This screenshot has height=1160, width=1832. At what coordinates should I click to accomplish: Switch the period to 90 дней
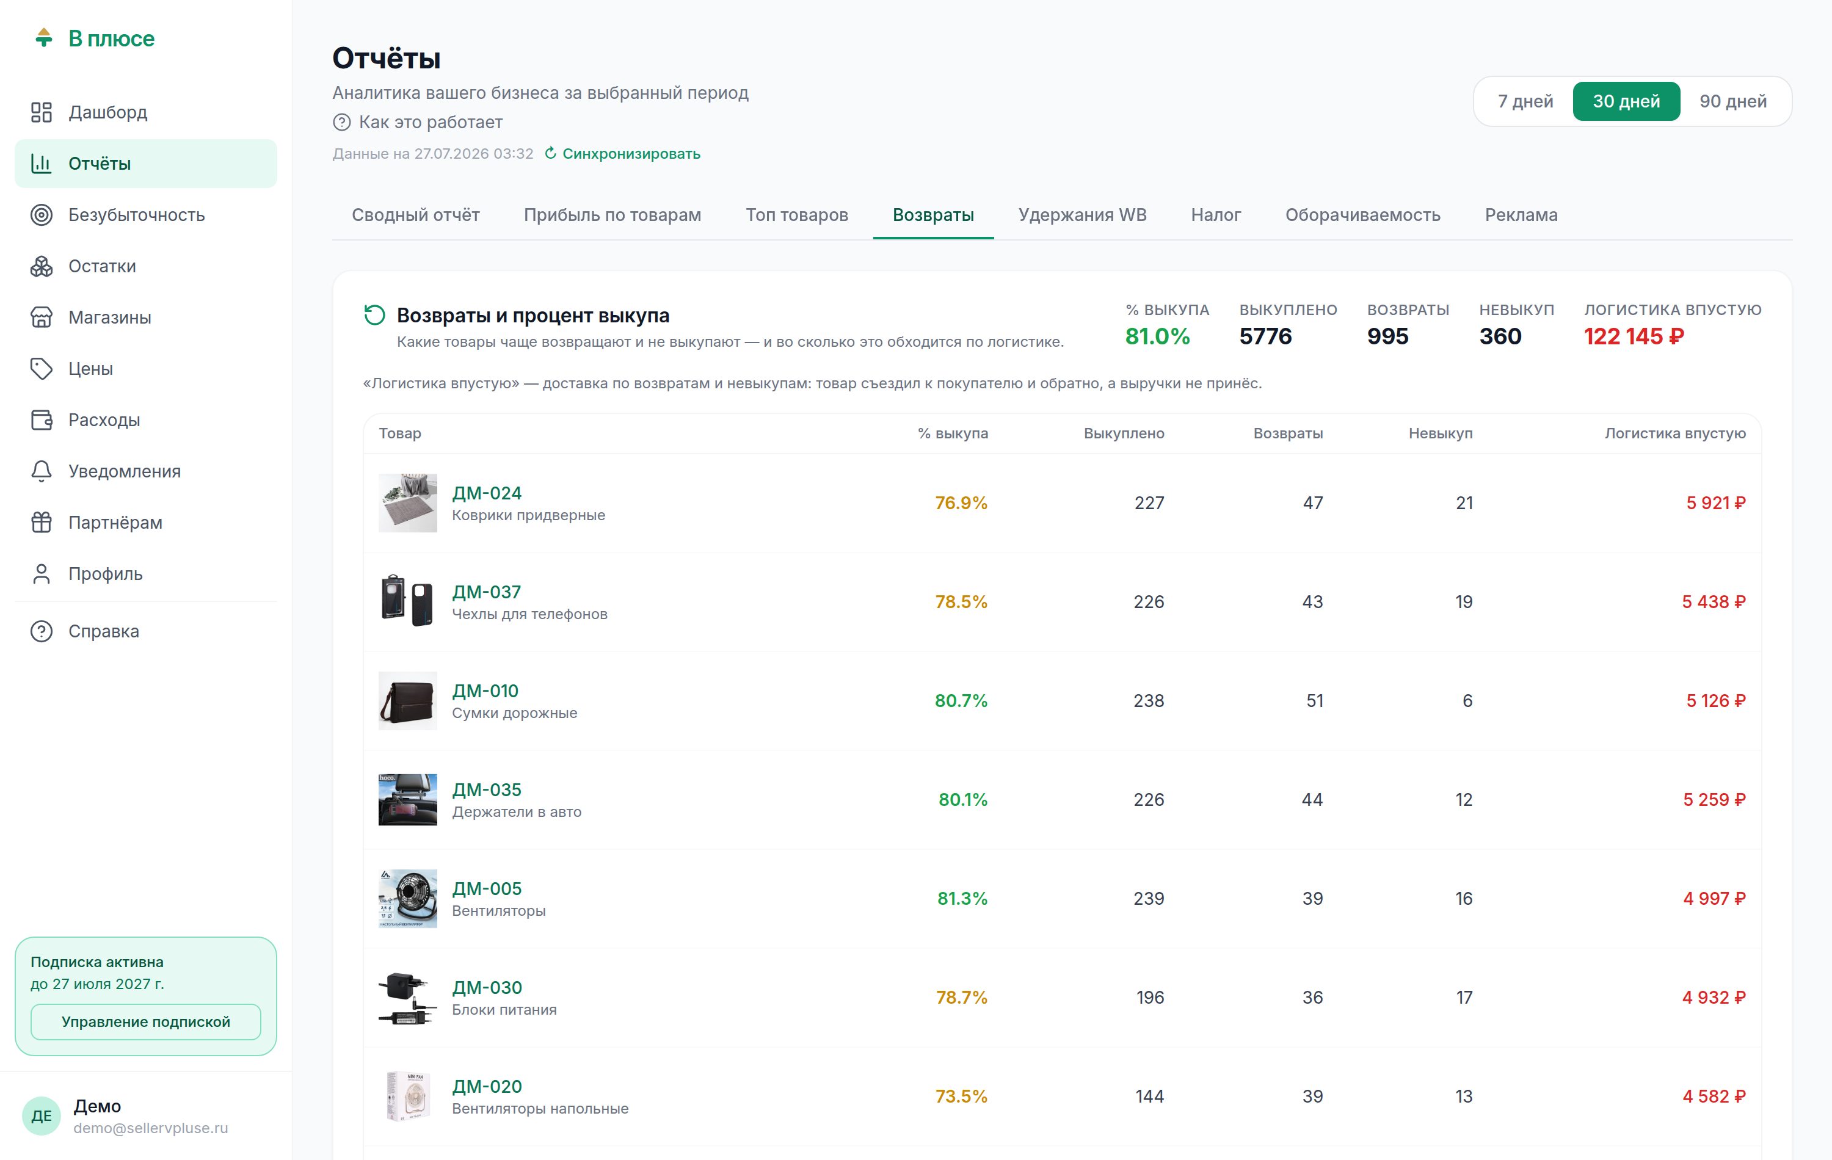point(1732,101)
